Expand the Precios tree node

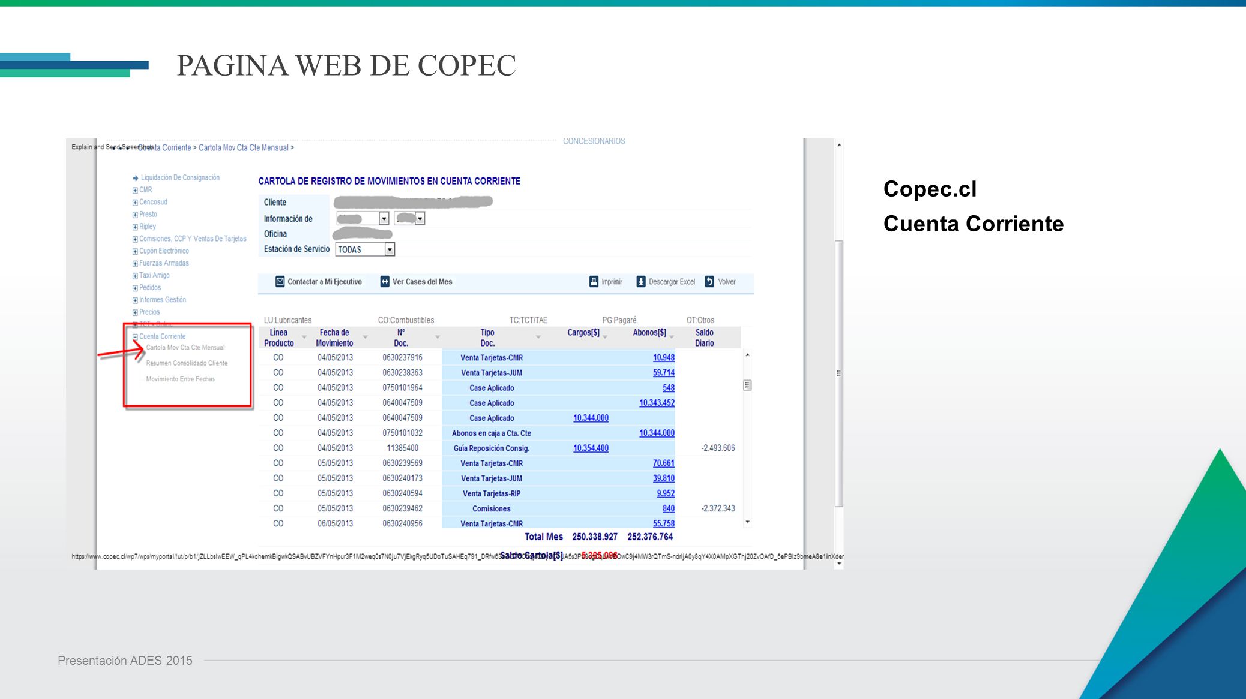(135, 313)
